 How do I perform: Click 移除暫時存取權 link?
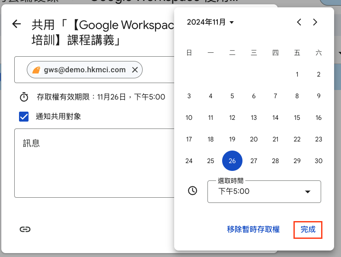253,229
